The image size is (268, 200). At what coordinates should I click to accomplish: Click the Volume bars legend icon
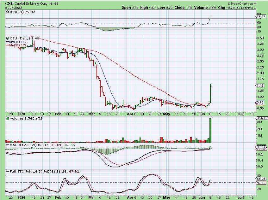pyautogui.click(x=7, y=118)
